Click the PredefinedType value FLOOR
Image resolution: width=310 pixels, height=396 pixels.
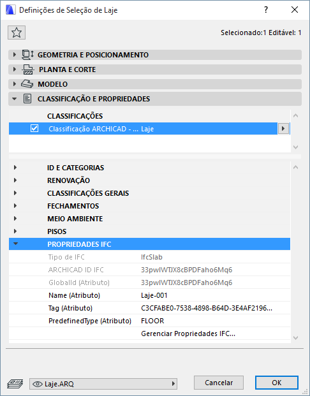tap(152, 321)
